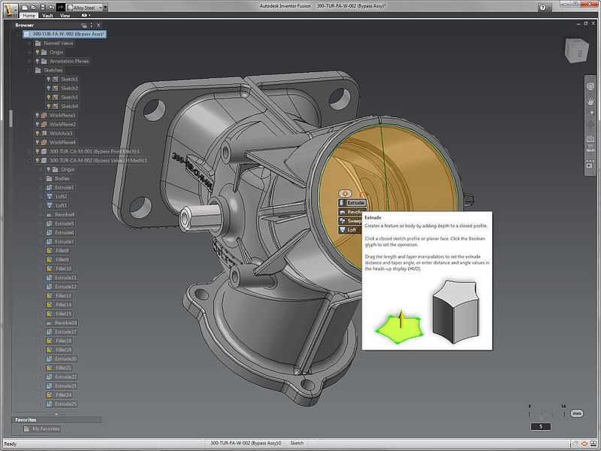Choose the Sweep tool from the marking menu
This screenshot has width=601, height=451.
(x=352, y=222)
